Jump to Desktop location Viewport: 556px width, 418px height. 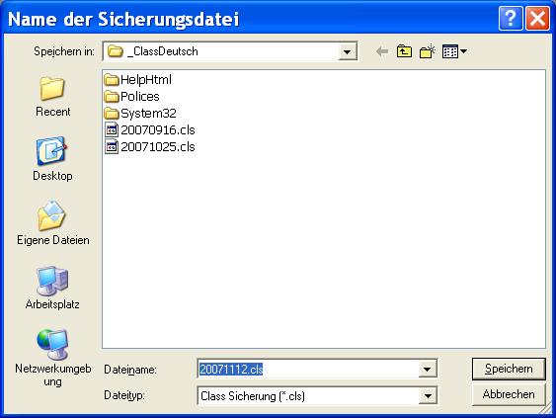52,159
